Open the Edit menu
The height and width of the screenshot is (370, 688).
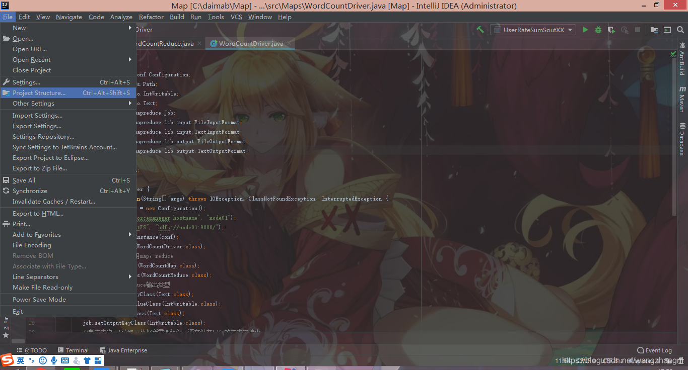pyautogui.click(x=24, y=17)
